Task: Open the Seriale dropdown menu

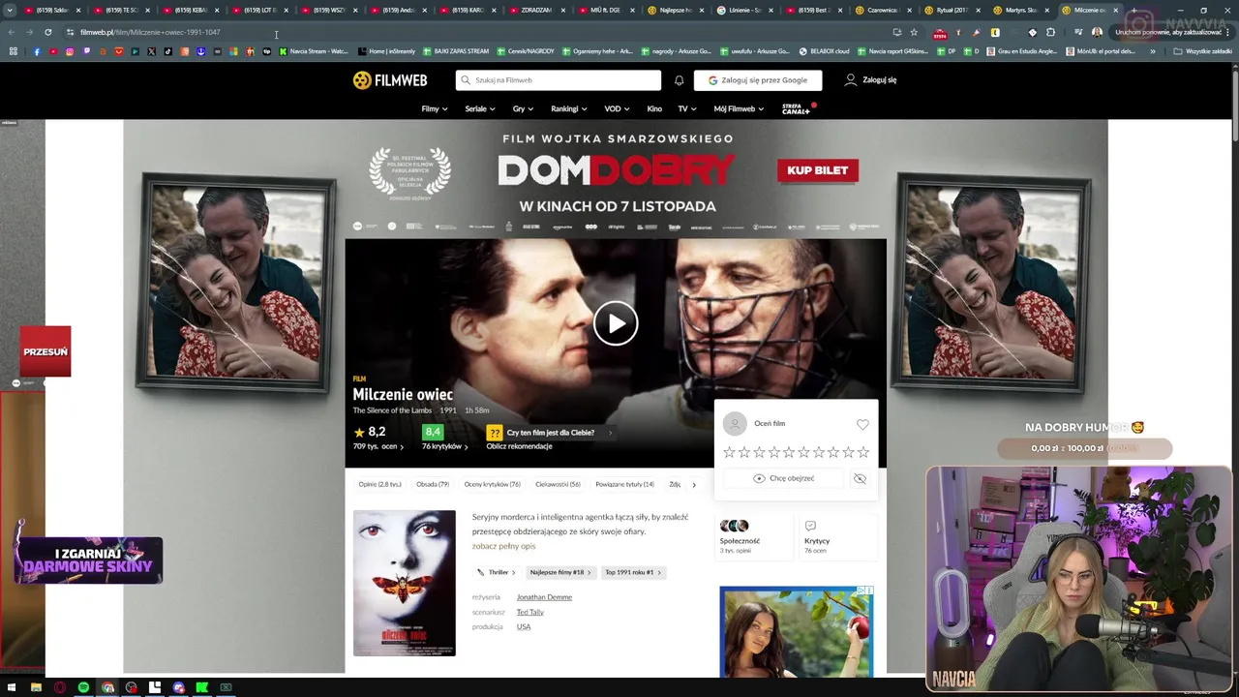Action: coord(479,108)
